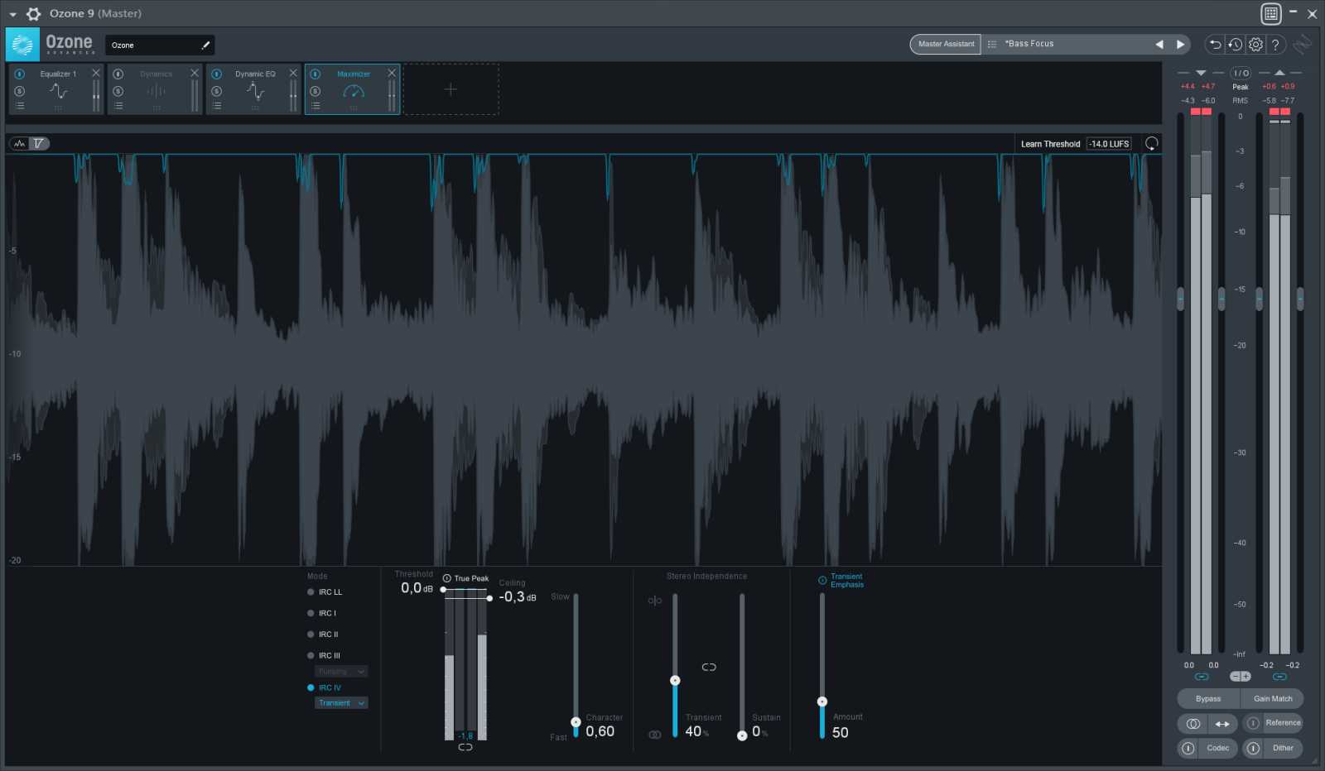Open Dynamics module presets list
1325x771 pixels.
tap(118, 106)
